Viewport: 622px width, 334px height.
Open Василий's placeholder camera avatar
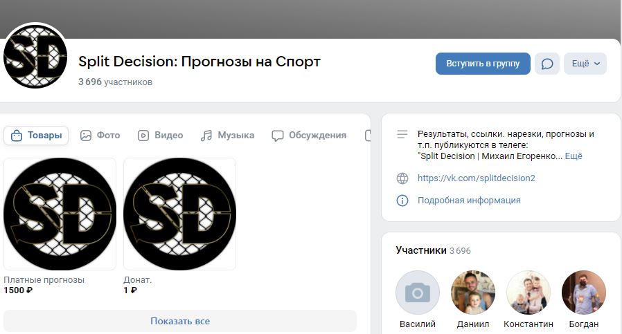coord(418,293)
